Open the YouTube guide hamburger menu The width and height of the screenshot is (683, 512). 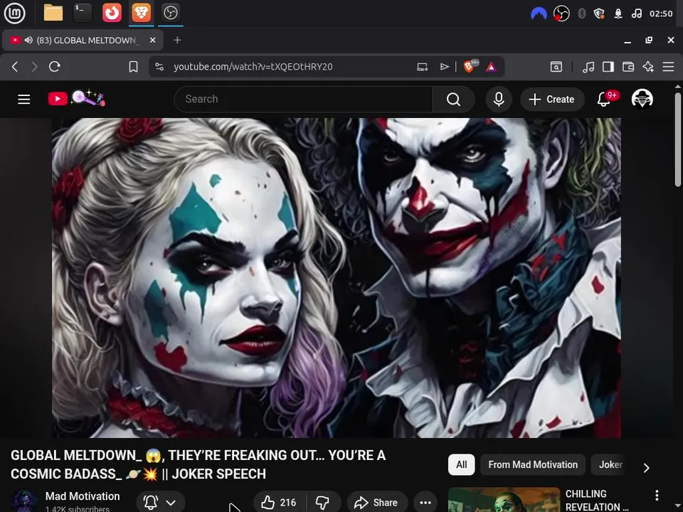24,100
